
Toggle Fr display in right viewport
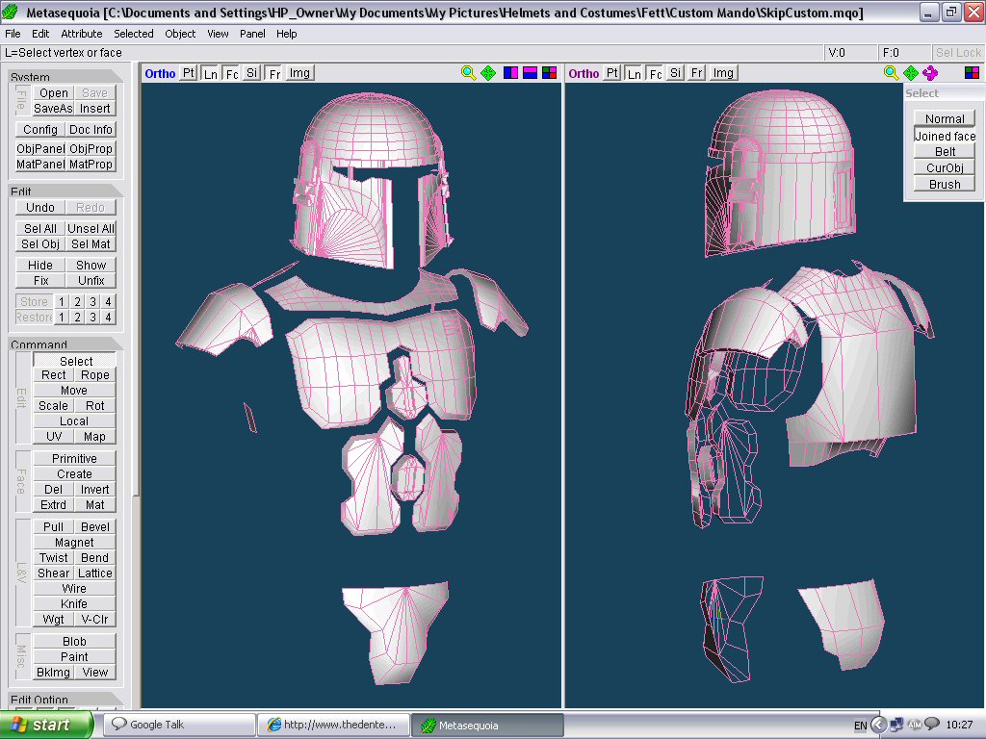point(697,73)
